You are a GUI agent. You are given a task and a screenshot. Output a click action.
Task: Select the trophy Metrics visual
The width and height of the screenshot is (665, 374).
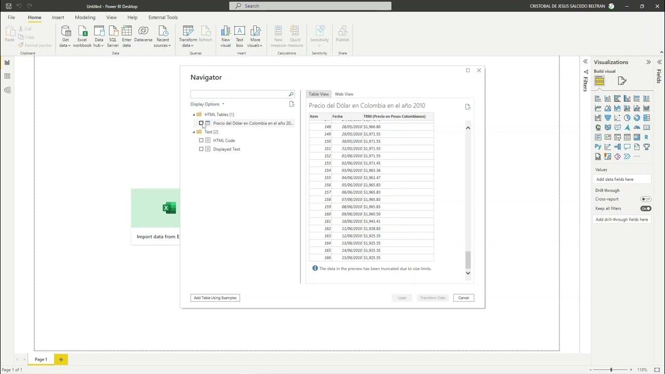(646, 147)
